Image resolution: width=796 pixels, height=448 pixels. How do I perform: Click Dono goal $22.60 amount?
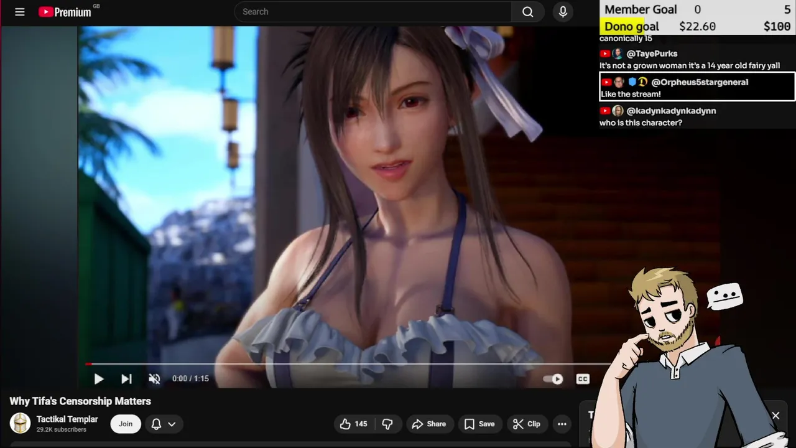point(697,27)
